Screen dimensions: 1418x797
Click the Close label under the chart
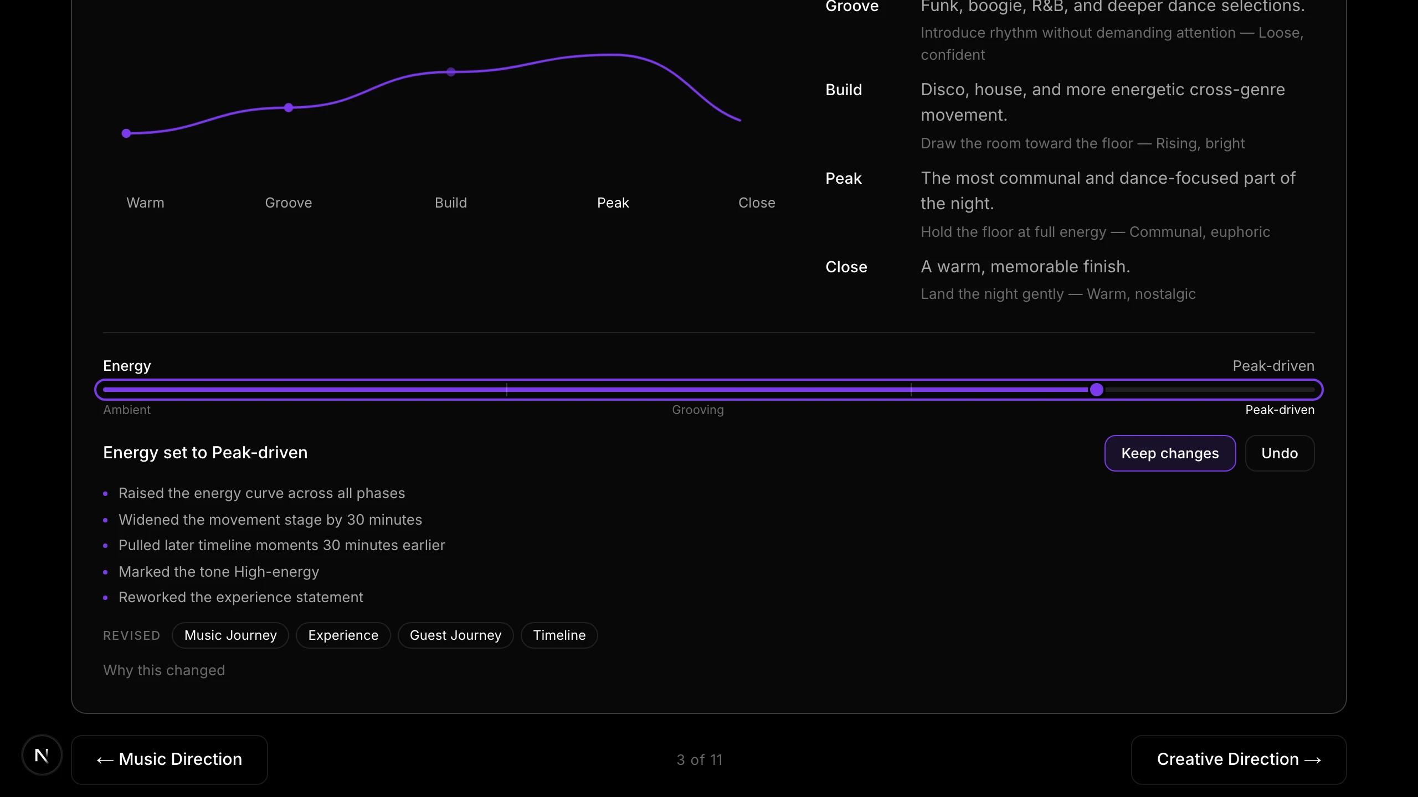tap(757, 203)
